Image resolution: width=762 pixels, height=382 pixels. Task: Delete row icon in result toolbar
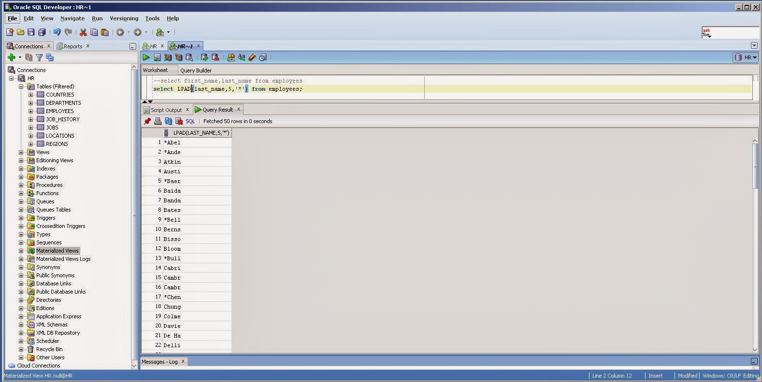179,121
